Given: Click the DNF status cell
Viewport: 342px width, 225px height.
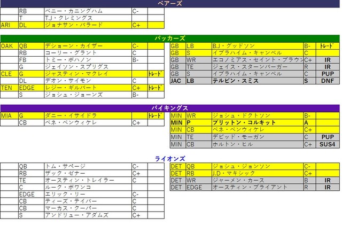Looking at the screenshot, I should [x=328, y=81].
